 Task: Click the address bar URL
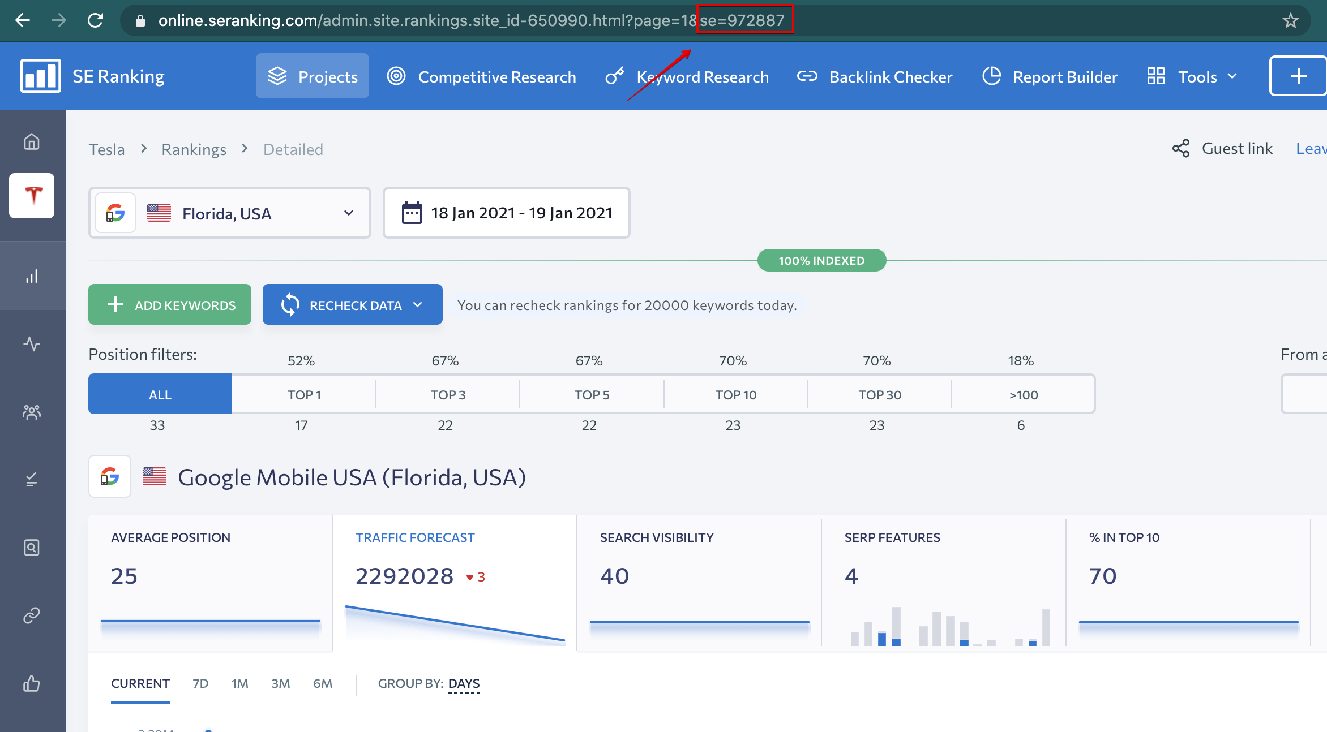point(471,20)
